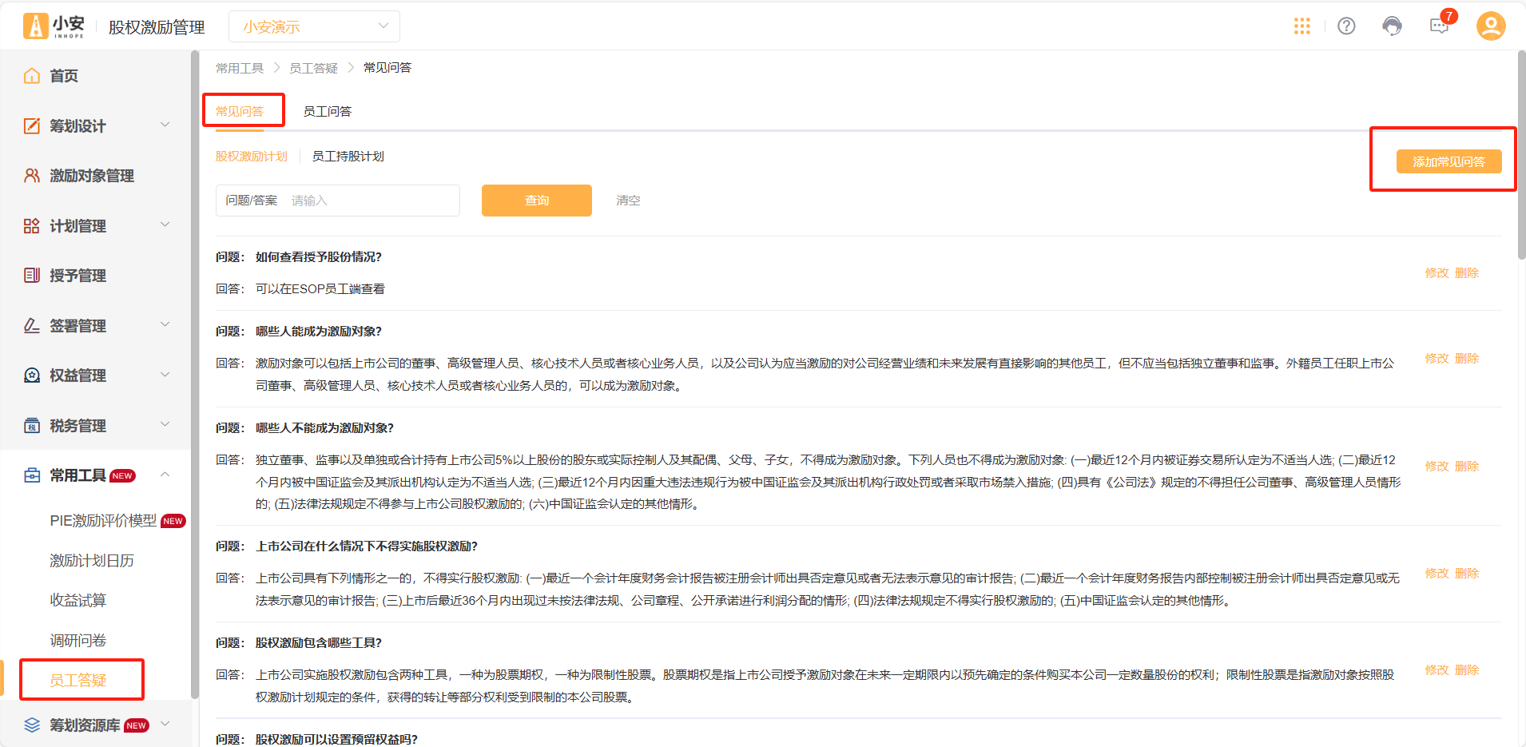
Task: Click the 查询 search button
Action: coord(537,201)
